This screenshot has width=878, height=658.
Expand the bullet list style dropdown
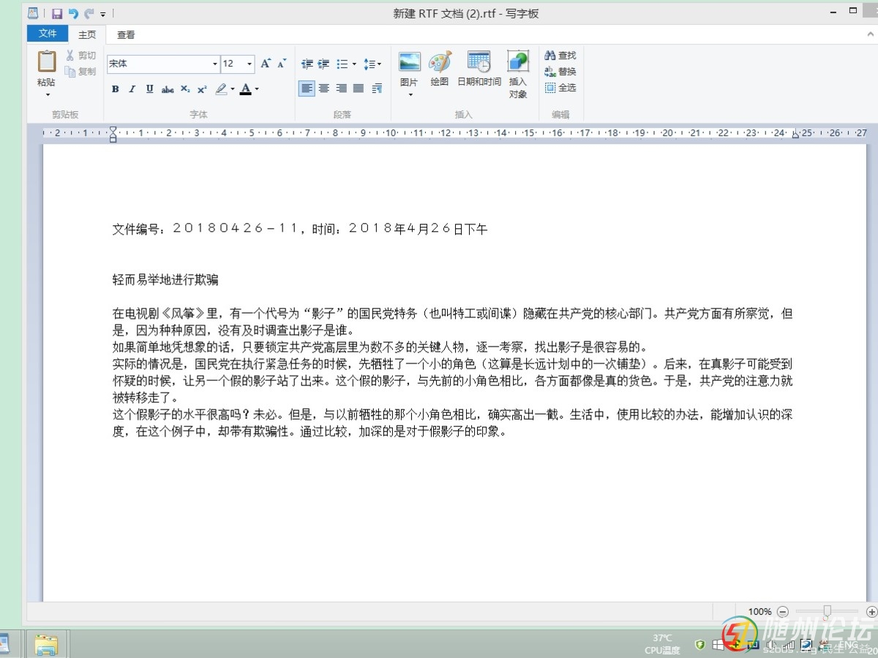tap(354, 64)
